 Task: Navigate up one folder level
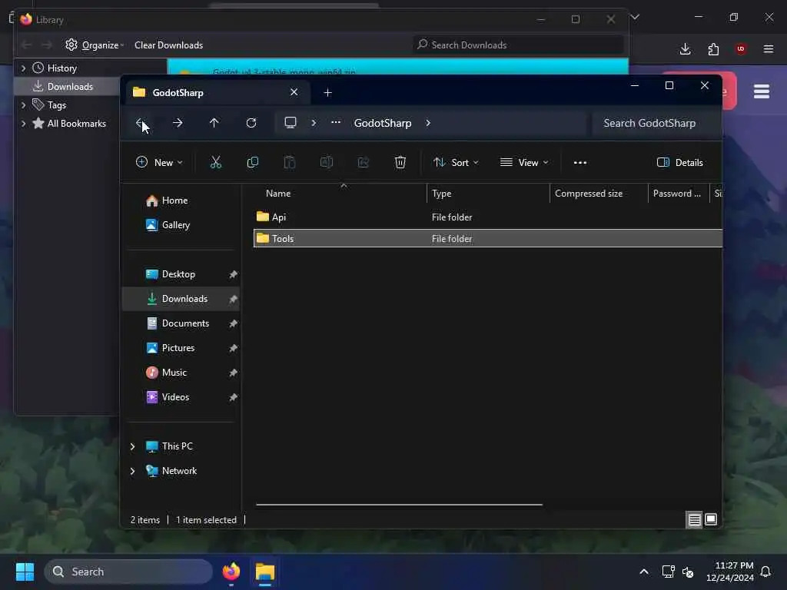(214, 123)
